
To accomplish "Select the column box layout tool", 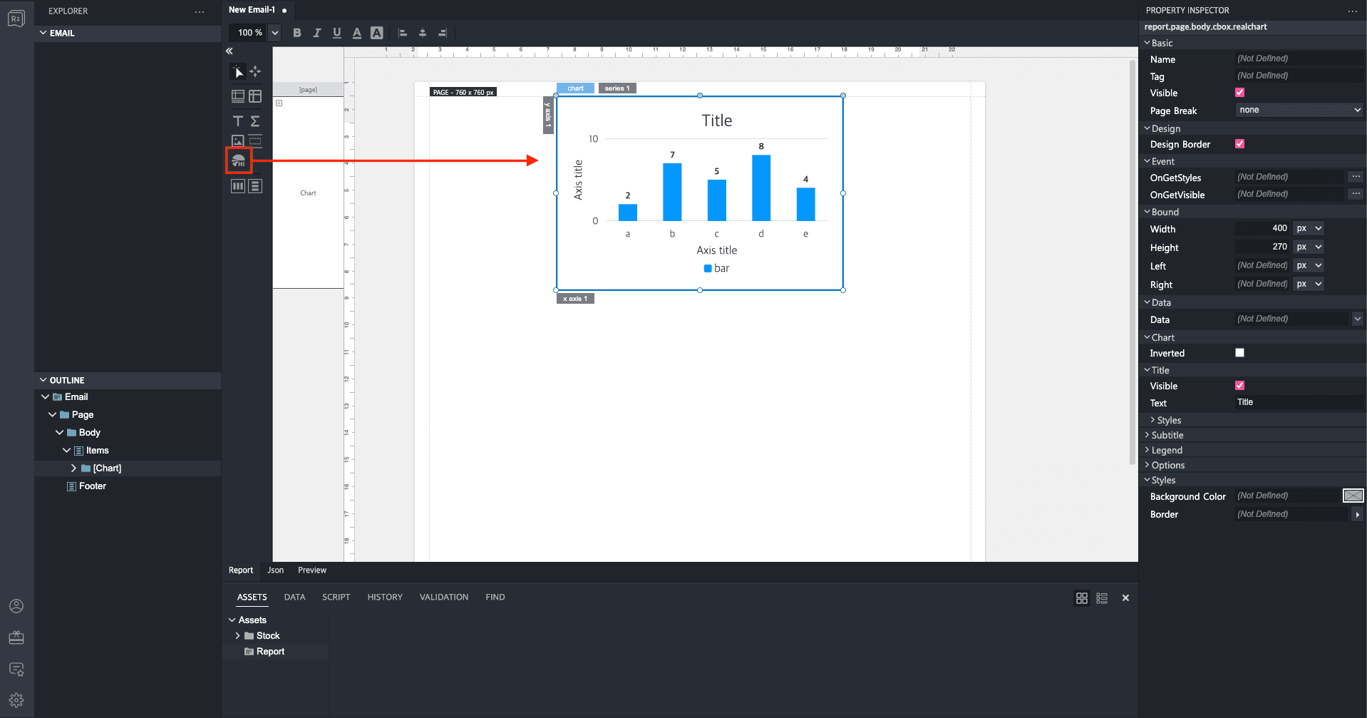I will (238, 186).
